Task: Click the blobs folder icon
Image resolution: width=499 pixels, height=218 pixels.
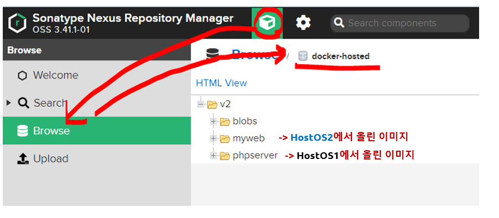Action: [x=225, y=121]
